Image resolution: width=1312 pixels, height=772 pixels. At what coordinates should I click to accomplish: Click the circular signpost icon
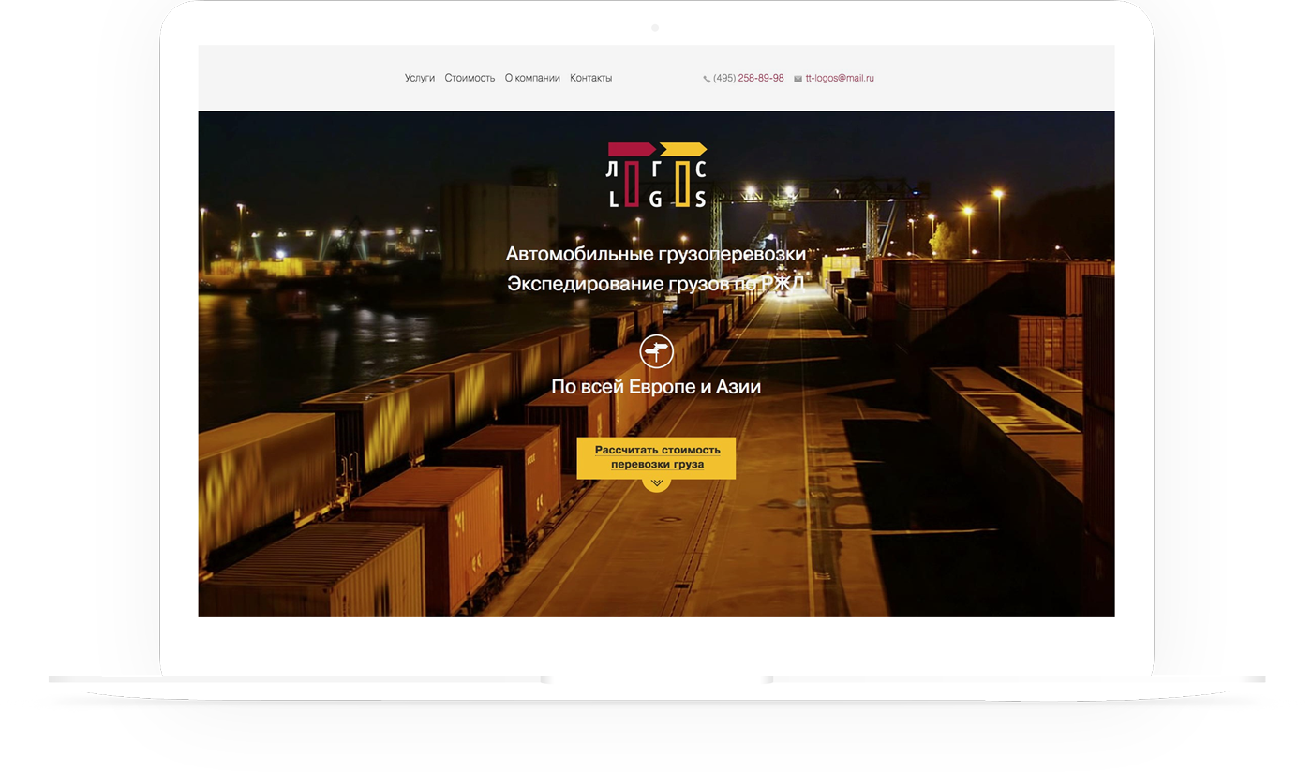tap(656, 352)
